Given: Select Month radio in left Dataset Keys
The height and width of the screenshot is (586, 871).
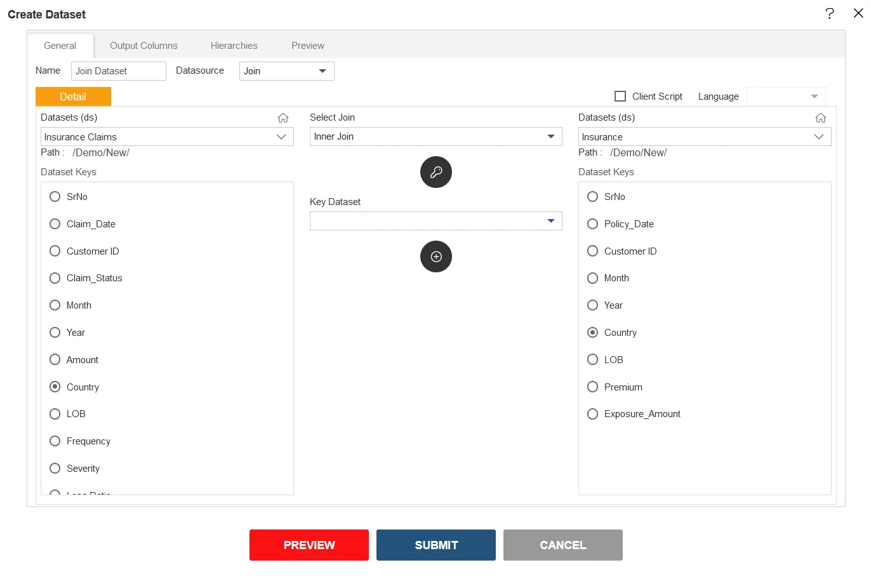Looking at the screenshot, I should coord(55,305).
